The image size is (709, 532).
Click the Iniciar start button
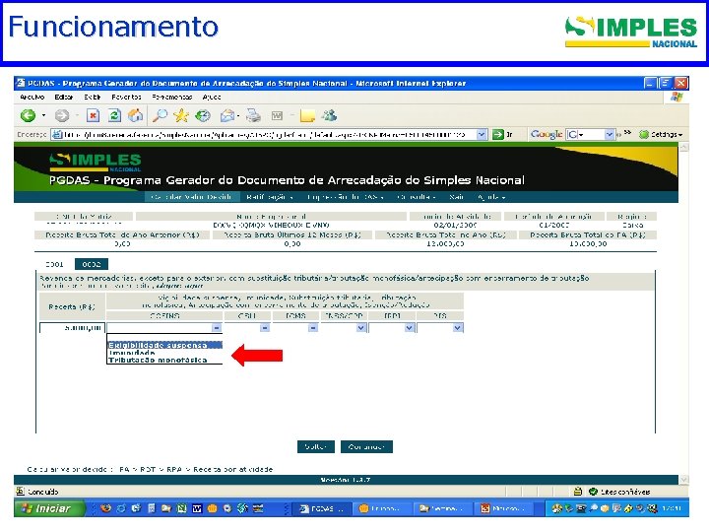(x=49, y=508)
